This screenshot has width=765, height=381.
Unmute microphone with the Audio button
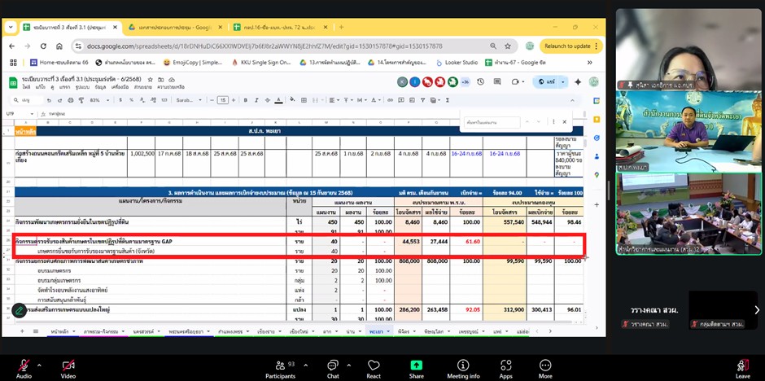(24, 366)
